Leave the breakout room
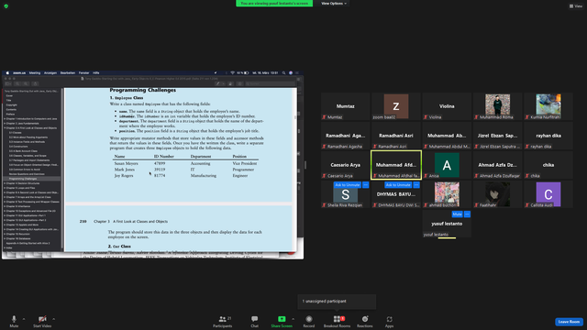 [569, 322]
